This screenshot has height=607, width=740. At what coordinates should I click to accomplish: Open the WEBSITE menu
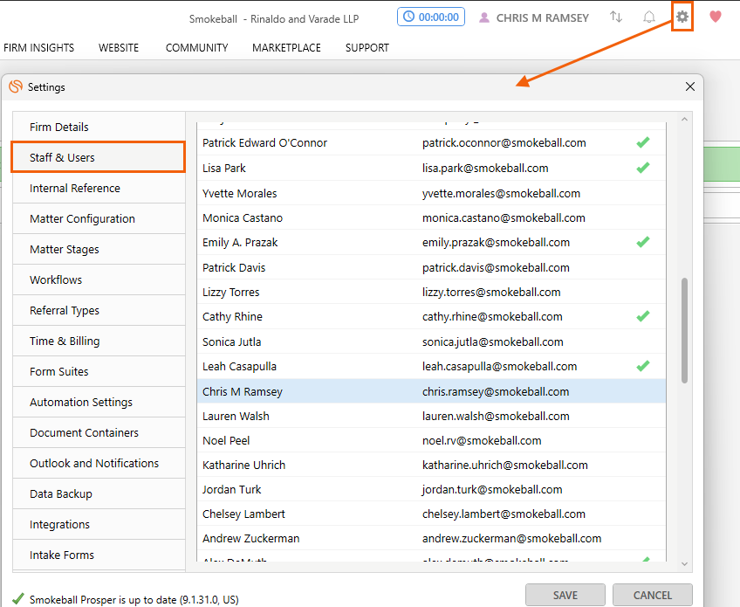tap(119, 48)
